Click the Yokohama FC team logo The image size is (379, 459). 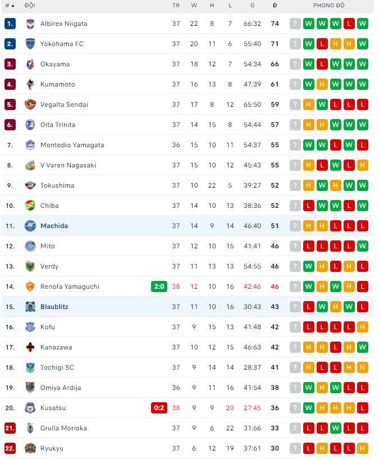[30, 44]
